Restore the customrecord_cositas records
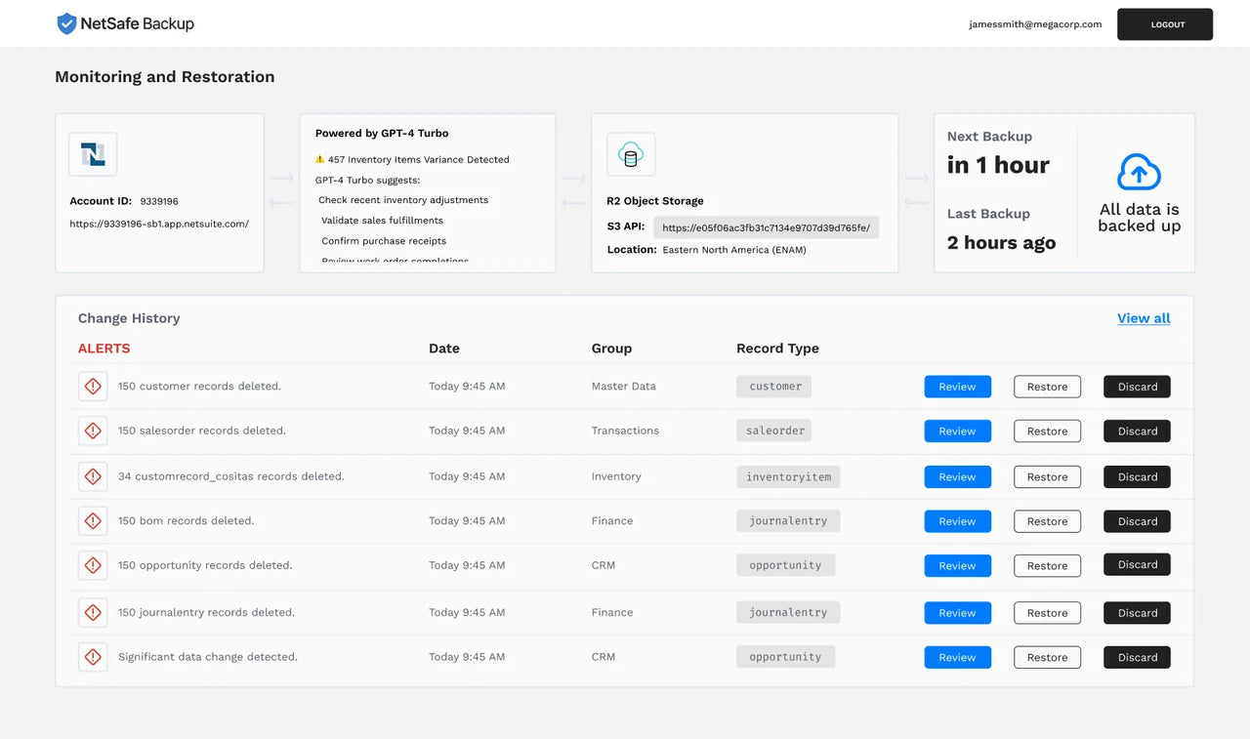 1047,476
